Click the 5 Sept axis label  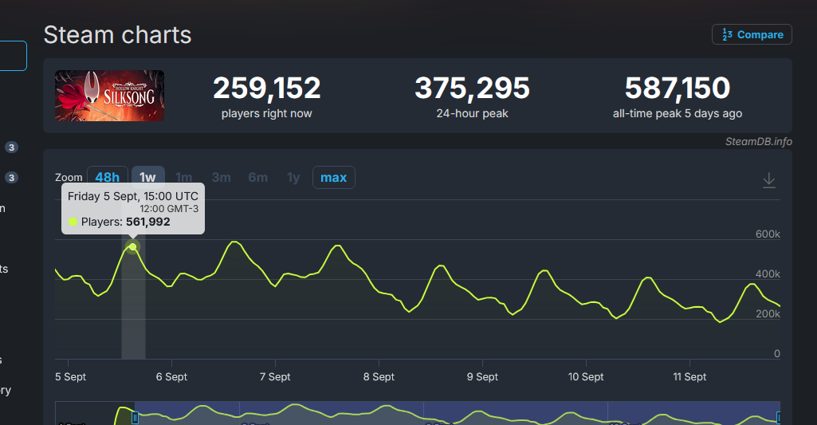(x=70, y=376)
